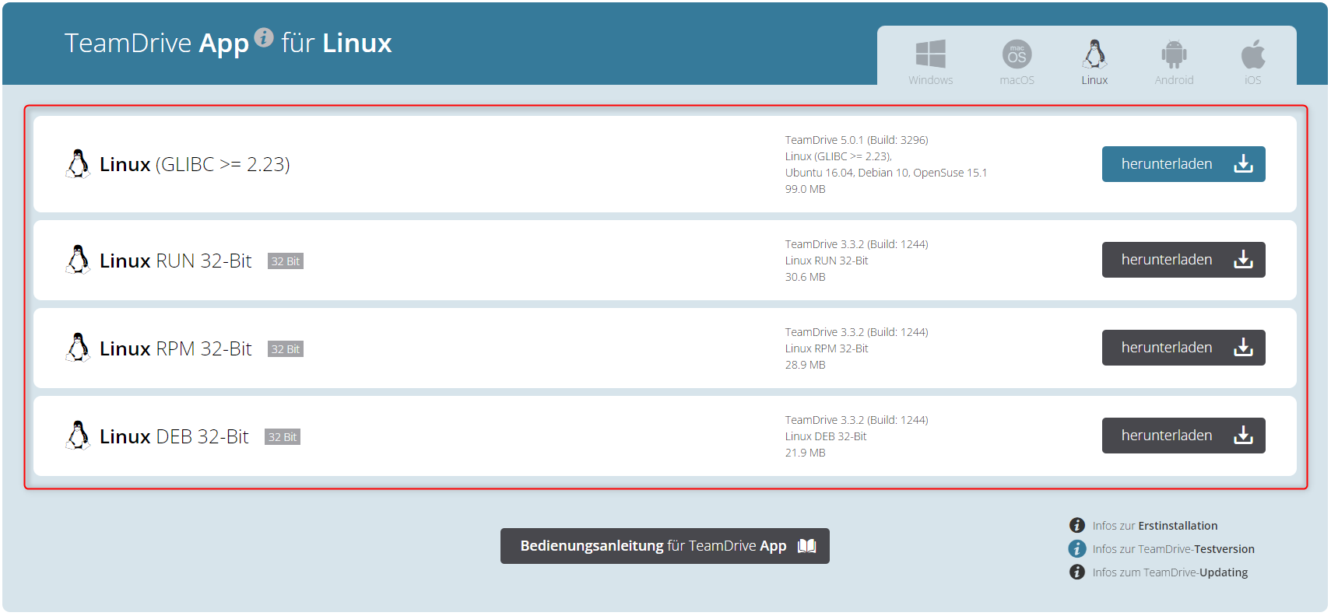Click the info icon next to TeamDrive App title

pyautogui.click(x=264, y=37)
